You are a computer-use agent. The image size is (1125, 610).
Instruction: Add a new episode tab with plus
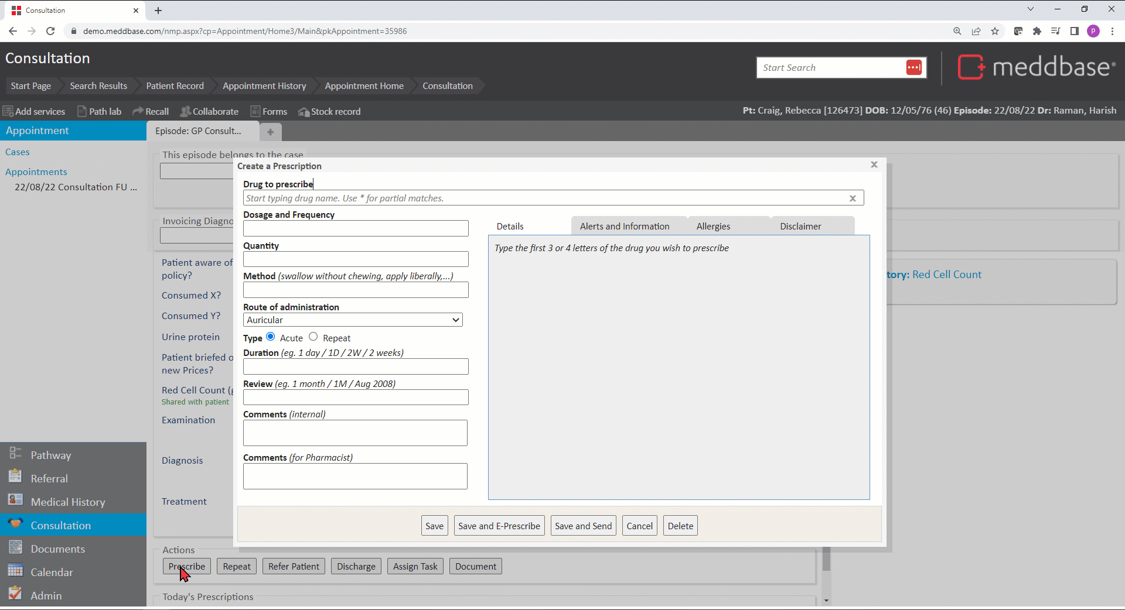click(x=270, y=132)
